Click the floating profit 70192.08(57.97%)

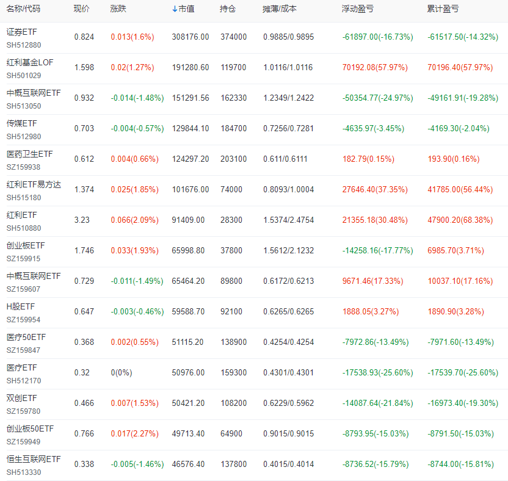point(375,67)
